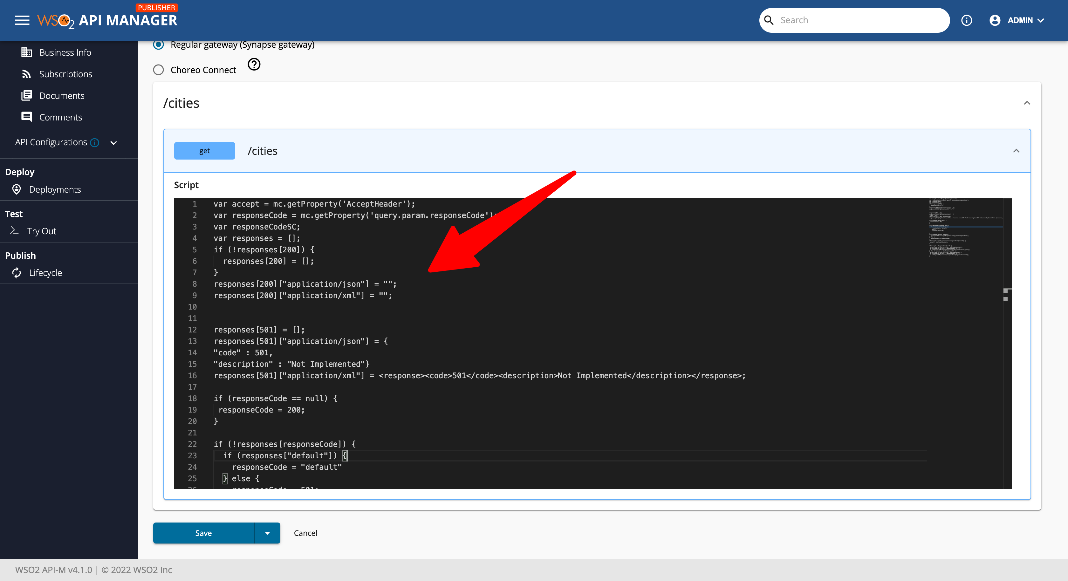This screenshot has width=1068, height=581.
Task: Collapse the /cities resource panel
Action: click(1027, 103)
